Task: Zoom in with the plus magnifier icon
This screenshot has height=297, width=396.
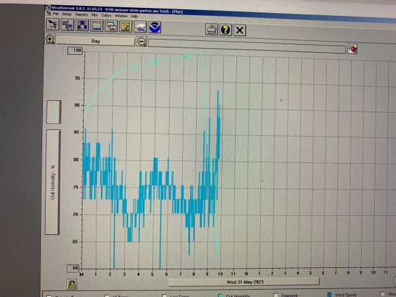Action: click(x=50, y=39)
